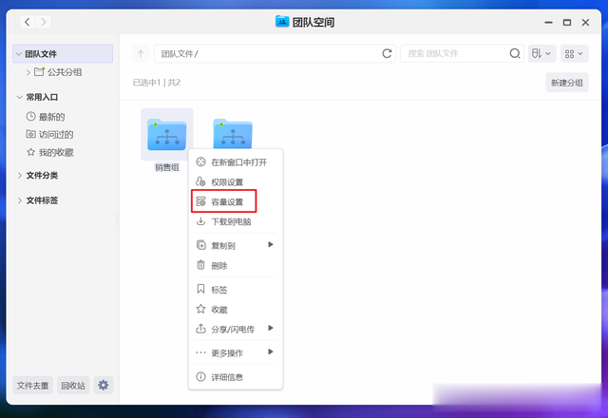Click the compass icon beside 在新窗口中打开
This screenshot has width=608, height=418.
point(200,161)
